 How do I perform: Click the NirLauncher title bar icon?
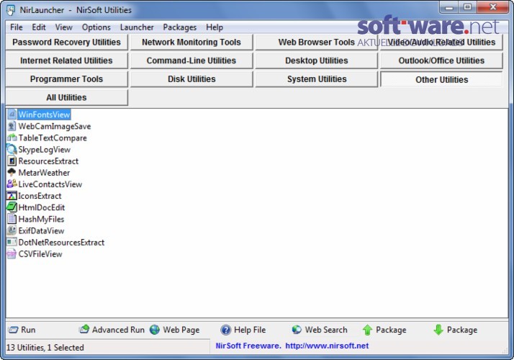(11, 10)
